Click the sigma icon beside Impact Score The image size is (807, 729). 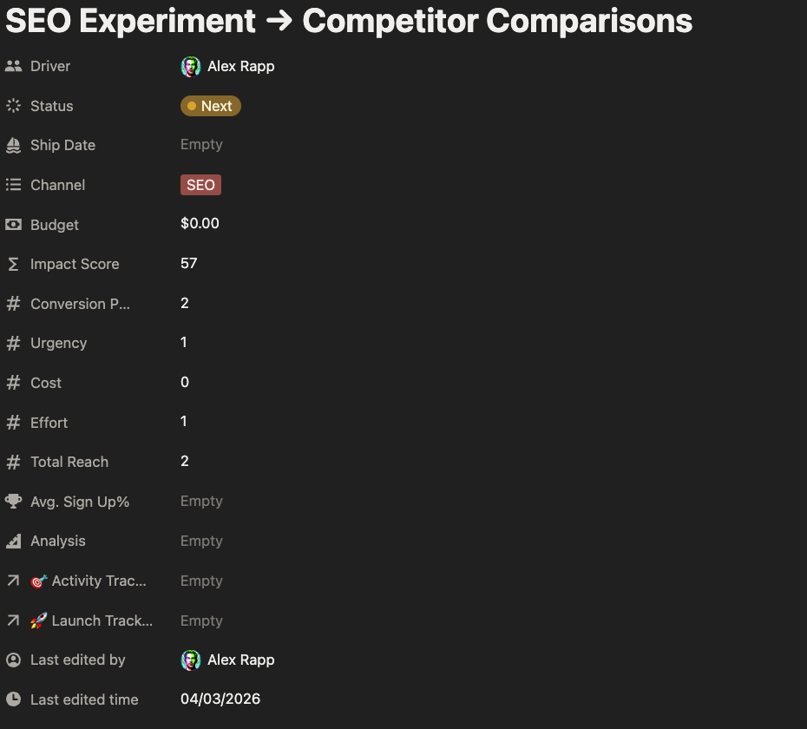click(x=13, y=263)
